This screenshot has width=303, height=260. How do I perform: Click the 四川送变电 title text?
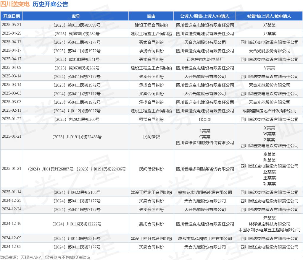coord(15,4)
